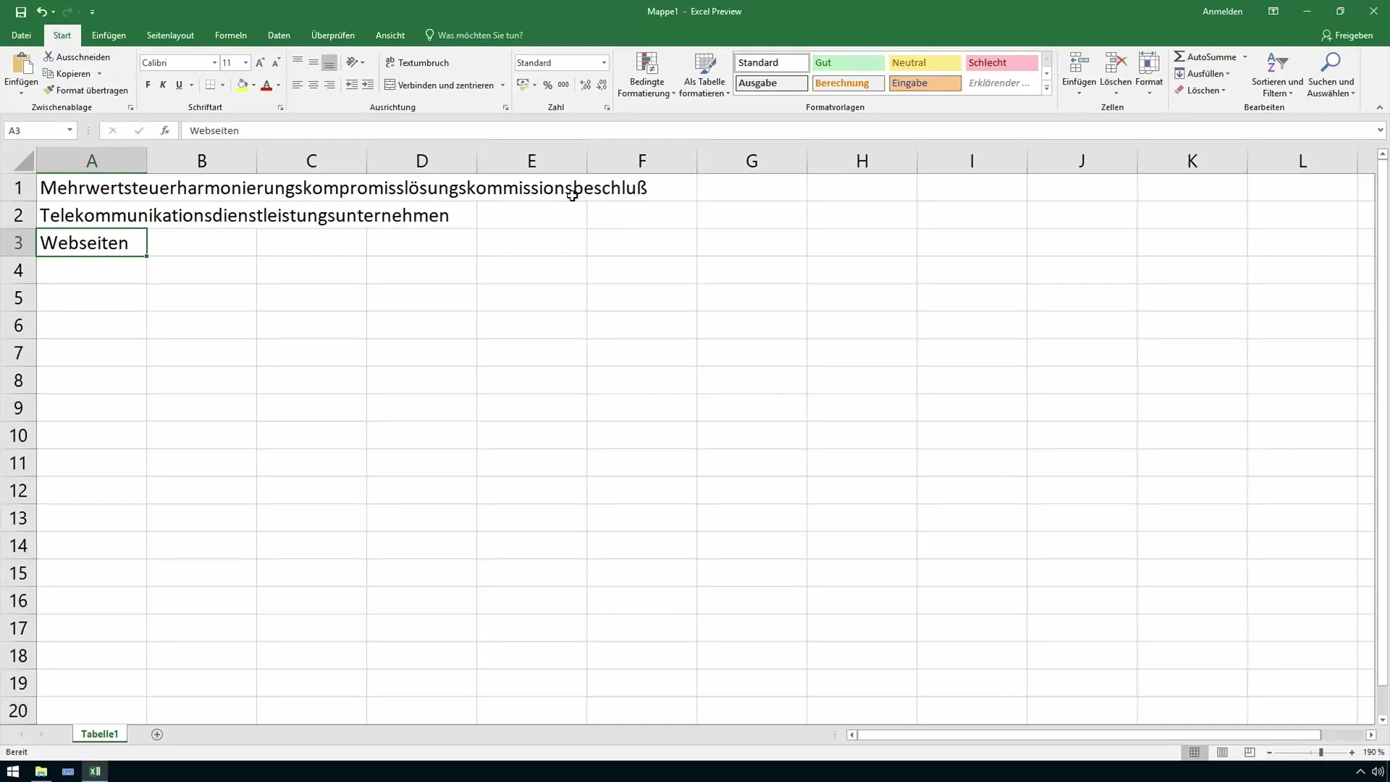Click the AutoSumme sigma icon
The width and height of the screenshot is (1390, 782).
tap(1179, 56)
